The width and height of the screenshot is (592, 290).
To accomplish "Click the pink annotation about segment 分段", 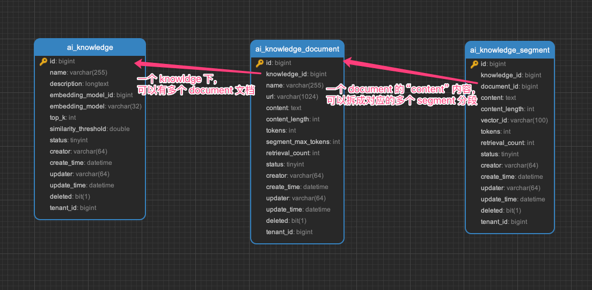I will tap(401, 95).
